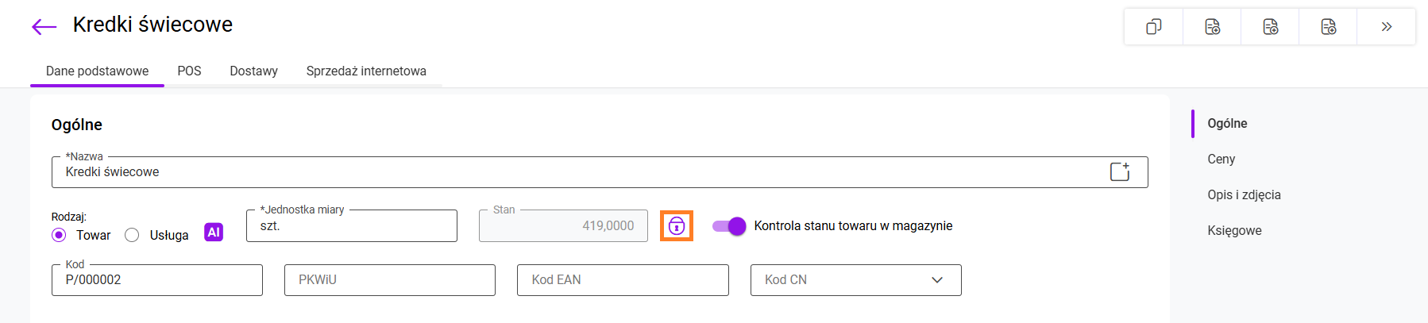The width and height of the screenshot is (1428, 323).
Task: Disable Kontrola stanu towaru w magazynie switch
Action: tap(729, 226)
